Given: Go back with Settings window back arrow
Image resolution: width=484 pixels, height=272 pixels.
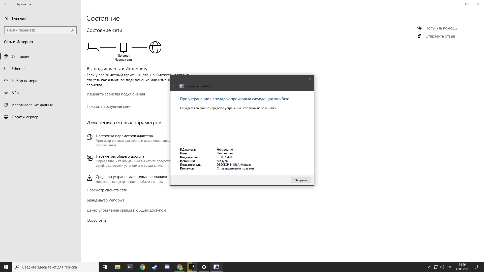Looking at the screenshot, I should [6, 4].
